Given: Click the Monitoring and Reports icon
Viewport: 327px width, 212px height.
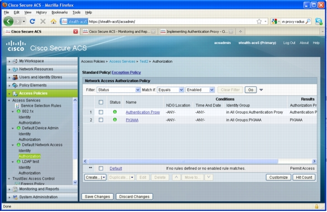Looking at the screenshot, I should (x=15, y=189).
